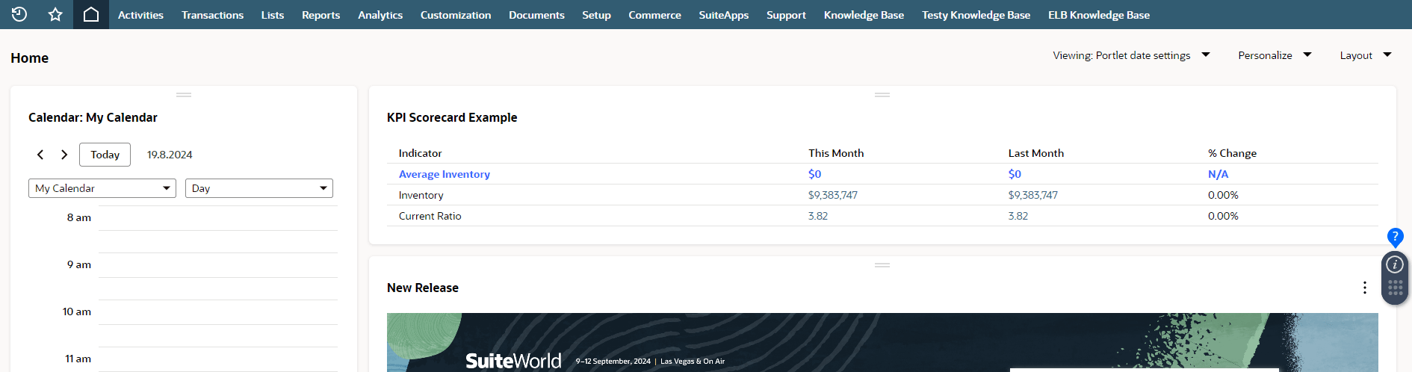Click Average Inventory Last Month $0
The image size is (1412, 372).
1015,174
